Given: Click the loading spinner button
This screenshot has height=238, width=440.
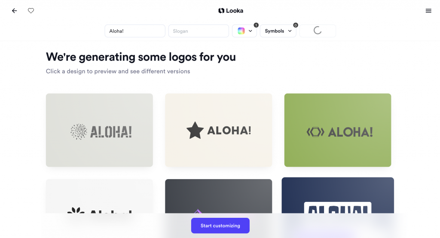Looking at the screenshot, I should (x=318, y=31).
